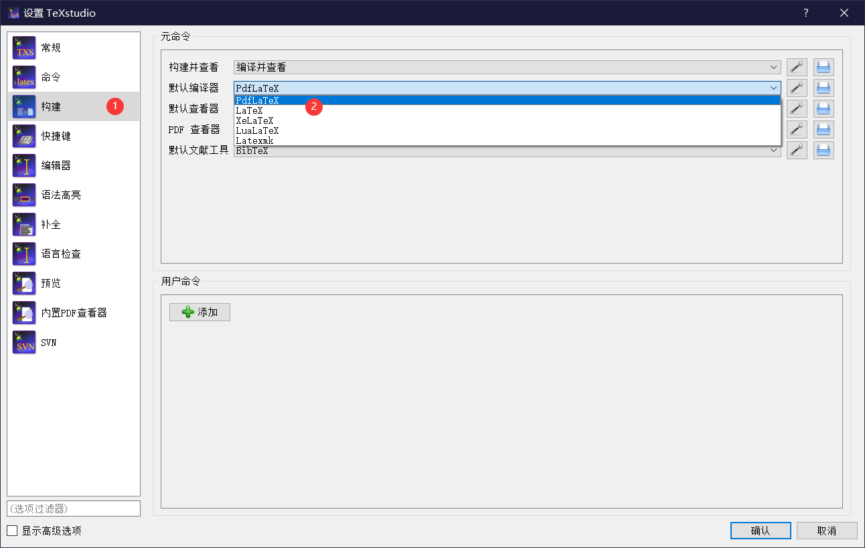
Task: Click the title bar help question mark
Action: [806, 13]
